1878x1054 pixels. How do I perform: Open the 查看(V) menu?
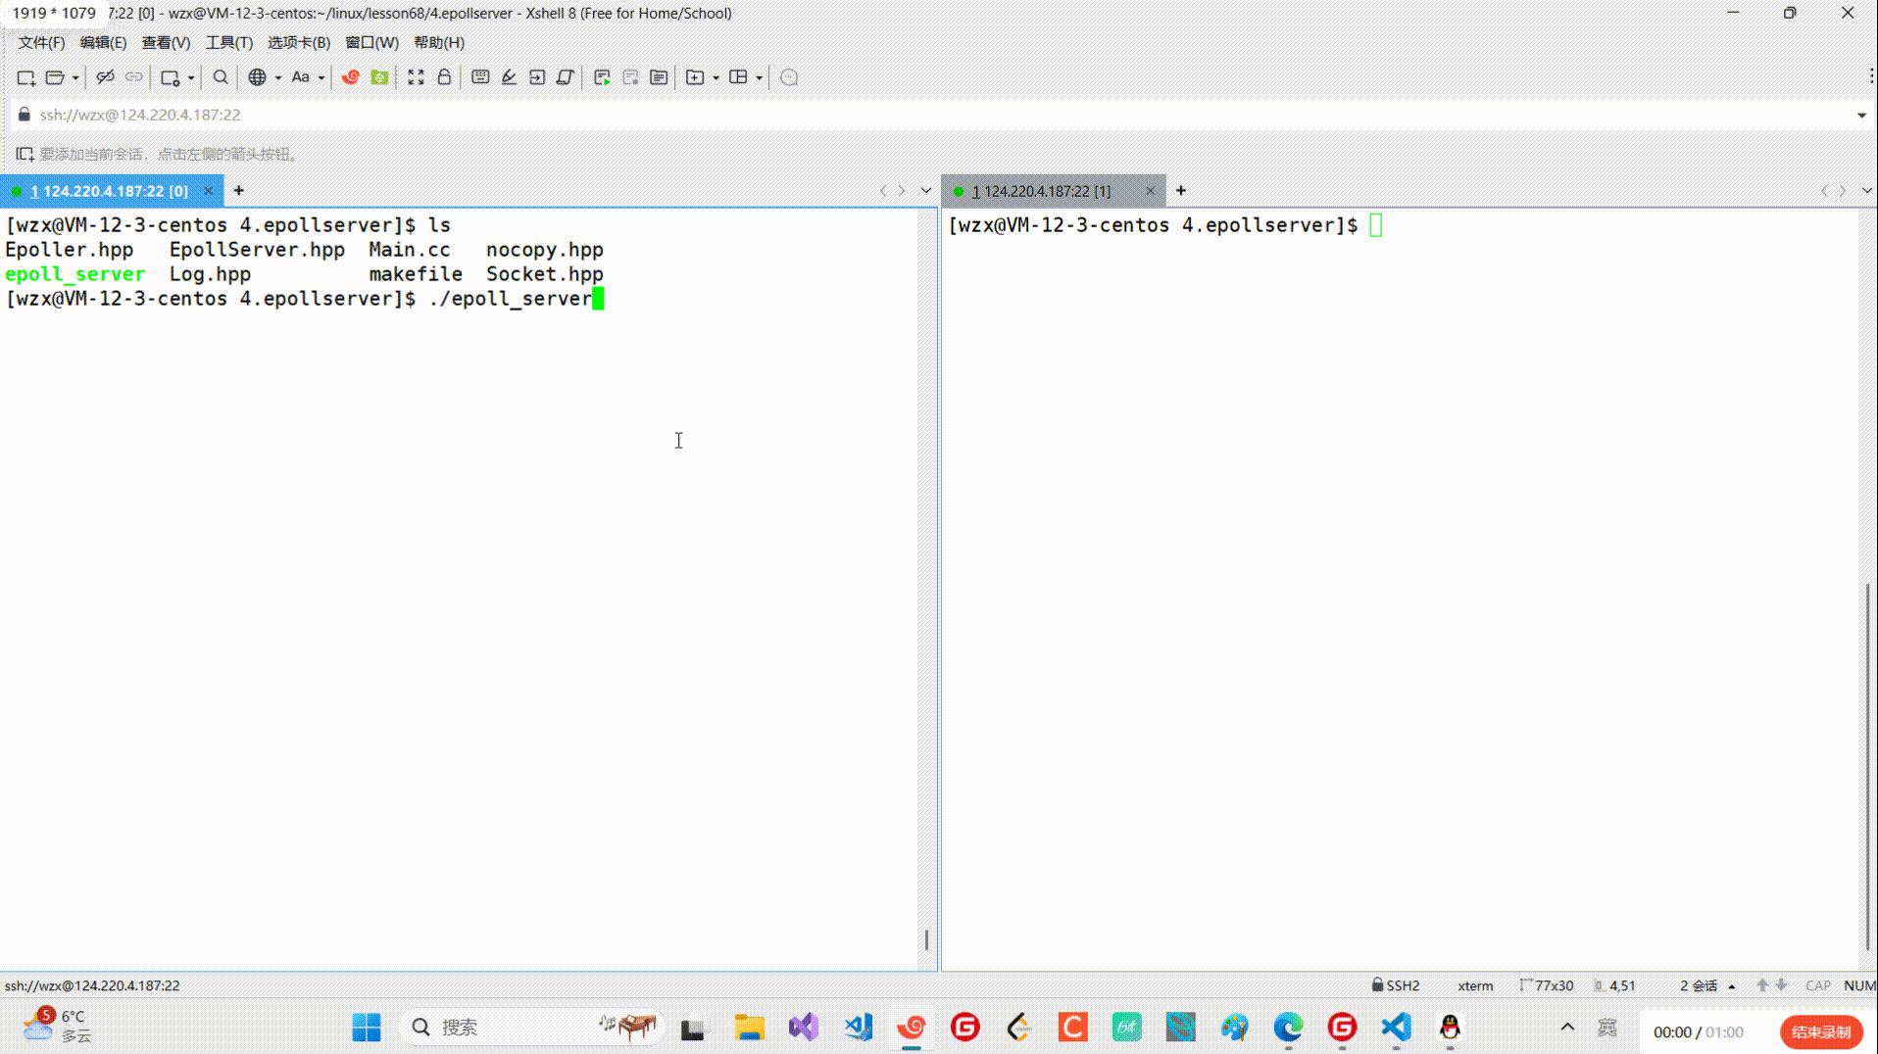166,43
